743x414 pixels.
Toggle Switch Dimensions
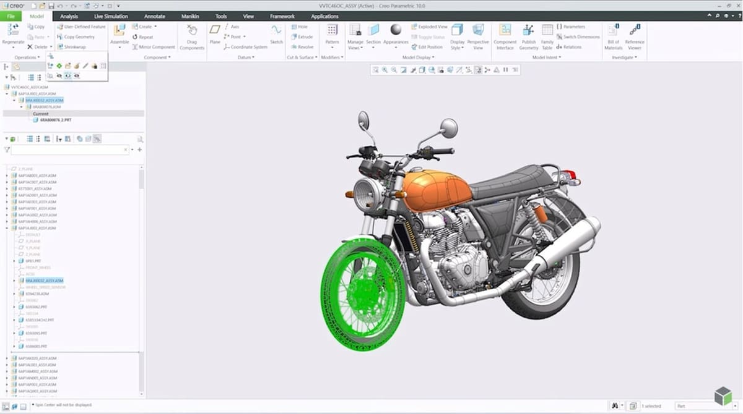[x=578, y=36]
